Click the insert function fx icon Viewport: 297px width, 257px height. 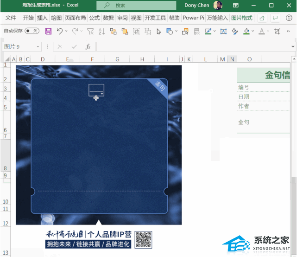[88, 47]
